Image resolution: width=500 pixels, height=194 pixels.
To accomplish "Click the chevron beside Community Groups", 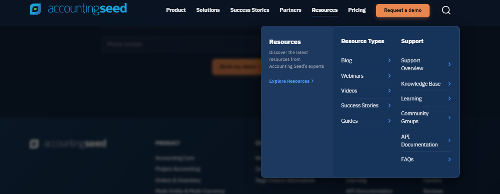I will [x=449, y=118].
